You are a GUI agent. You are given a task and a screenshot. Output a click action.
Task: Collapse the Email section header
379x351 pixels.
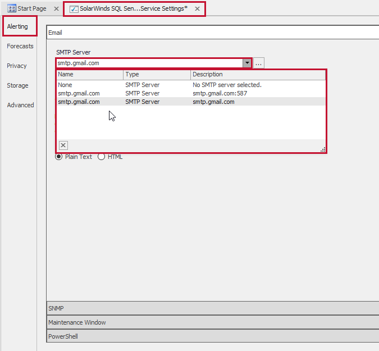pyautogui.click(x=213, y=33)
